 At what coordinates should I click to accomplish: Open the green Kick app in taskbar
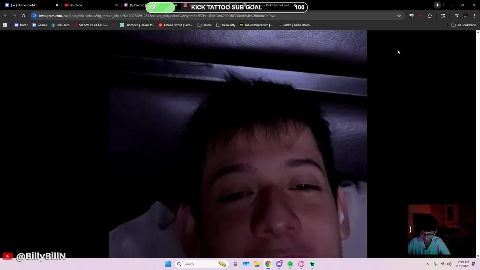[x=312, y=264]
